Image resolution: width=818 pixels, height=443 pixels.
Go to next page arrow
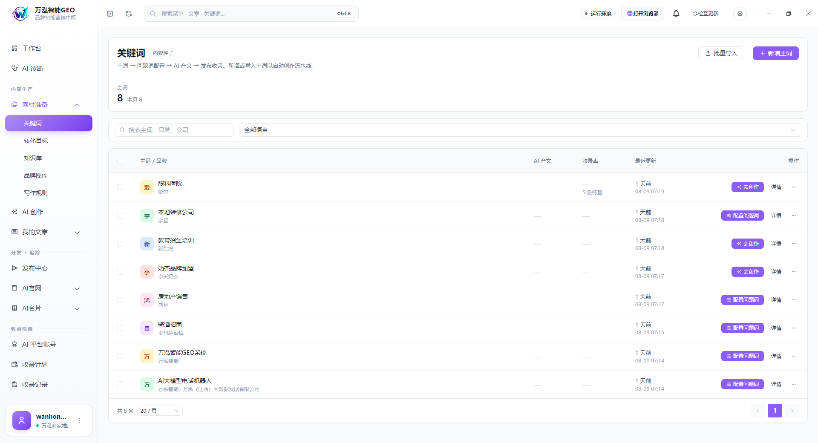792,411
